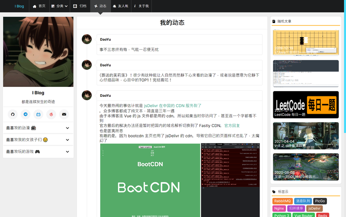Screen dimensions: 346x217
Task: Click the 归档 archive icon
Action: tap(75, 6)
